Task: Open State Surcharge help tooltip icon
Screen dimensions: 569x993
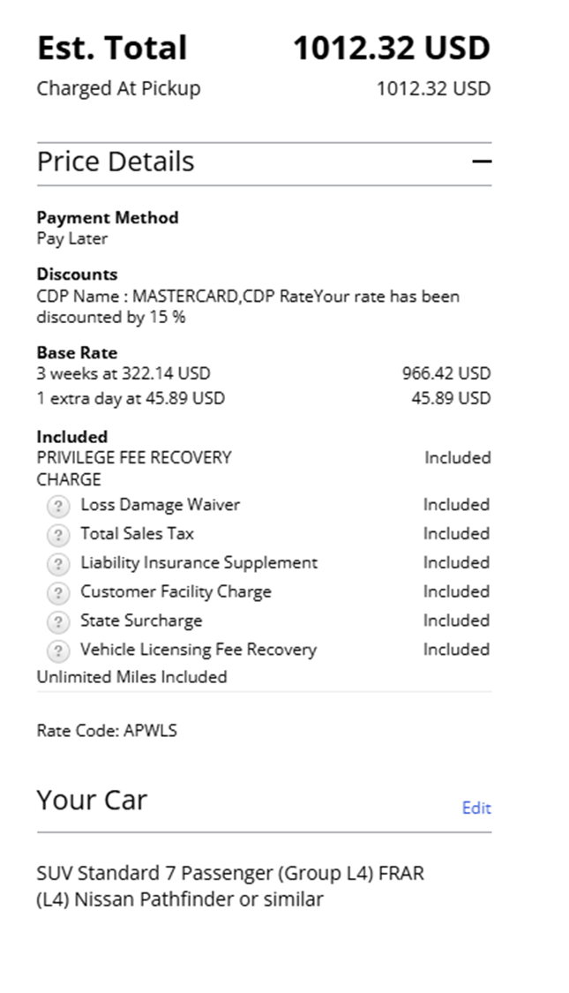Action: tap(57, 621)
